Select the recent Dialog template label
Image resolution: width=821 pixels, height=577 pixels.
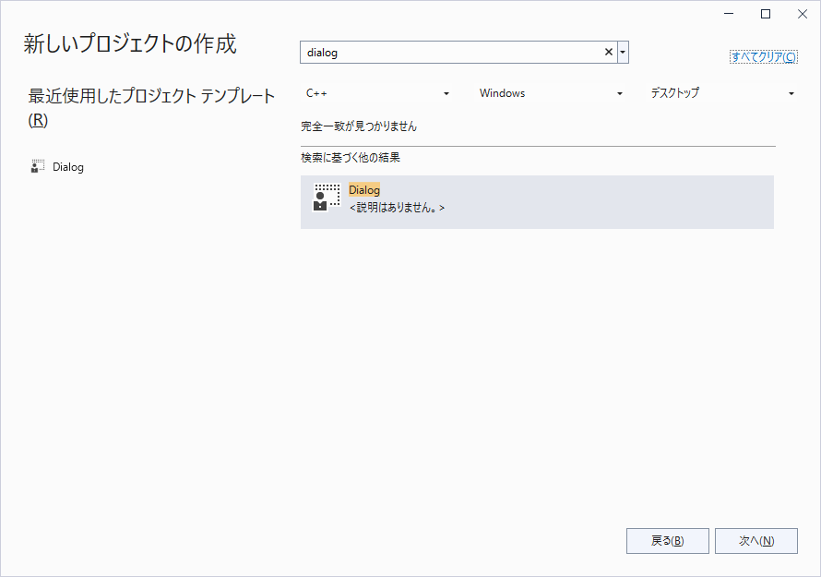pyautogui.click(x=68, y=167)
